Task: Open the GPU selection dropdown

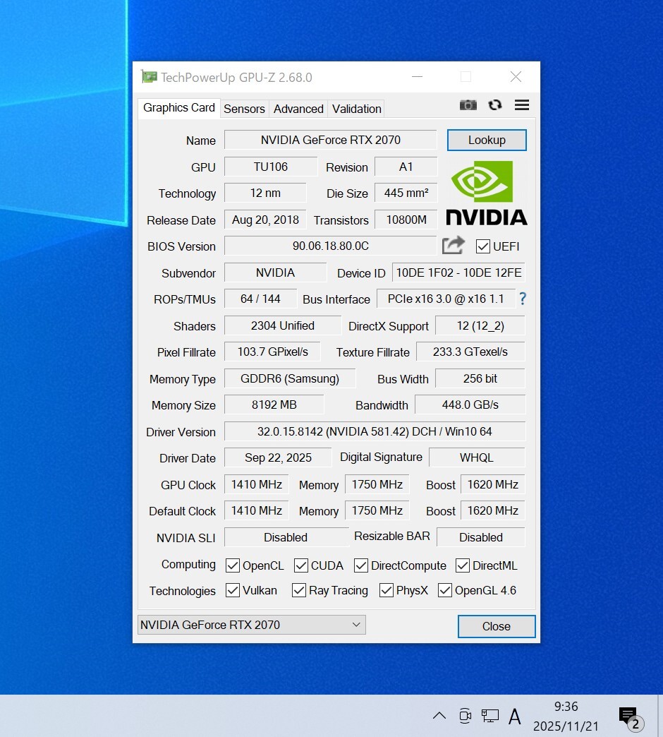Action: point(251,625)
